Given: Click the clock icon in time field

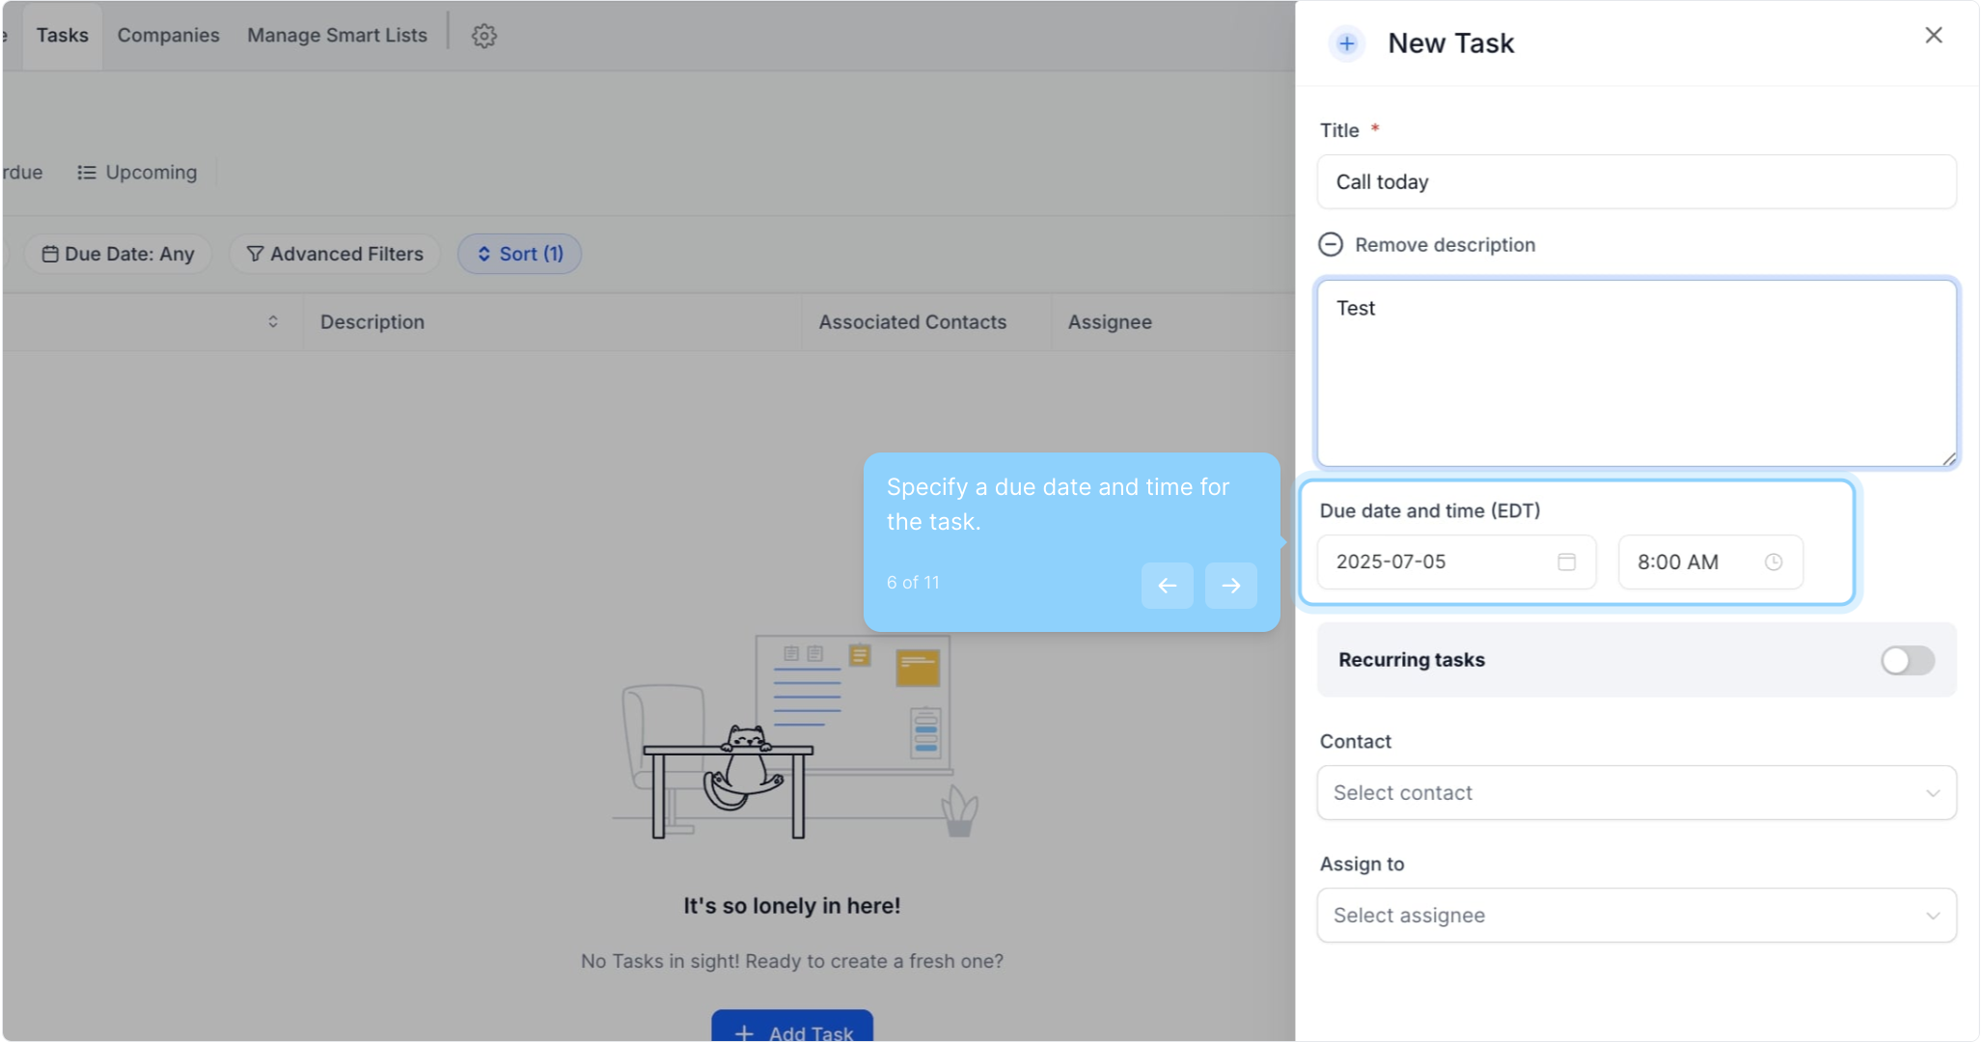Looking at the screenshot, I should pos(1773,562).
